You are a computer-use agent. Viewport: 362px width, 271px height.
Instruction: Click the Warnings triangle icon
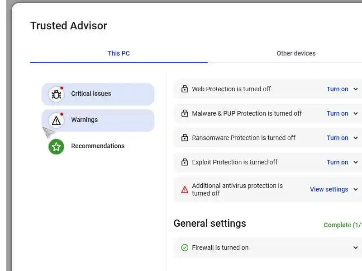[x=56, y=120]
